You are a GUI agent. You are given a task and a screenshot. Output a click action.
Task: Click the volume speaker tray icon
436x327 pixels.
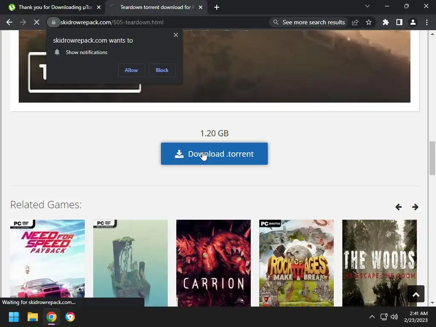coord(394,317)
